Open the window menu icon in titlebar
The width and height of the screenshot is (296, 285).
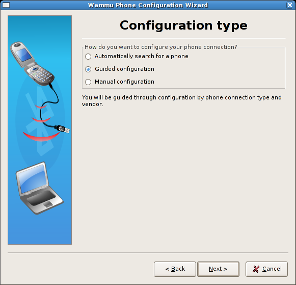(x=6, y=5)
